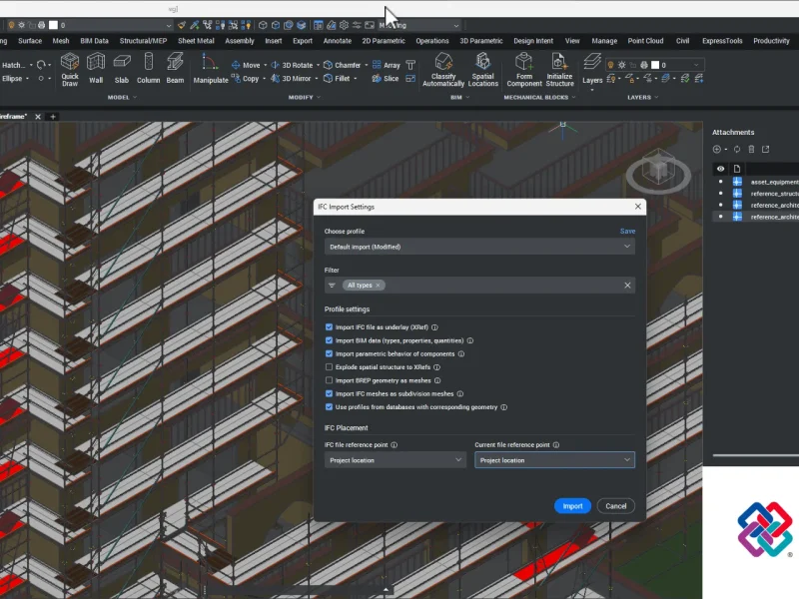Expand the MODEL panel chevron
The width and height of the screenshot is (799, 599).
(135, 97)
